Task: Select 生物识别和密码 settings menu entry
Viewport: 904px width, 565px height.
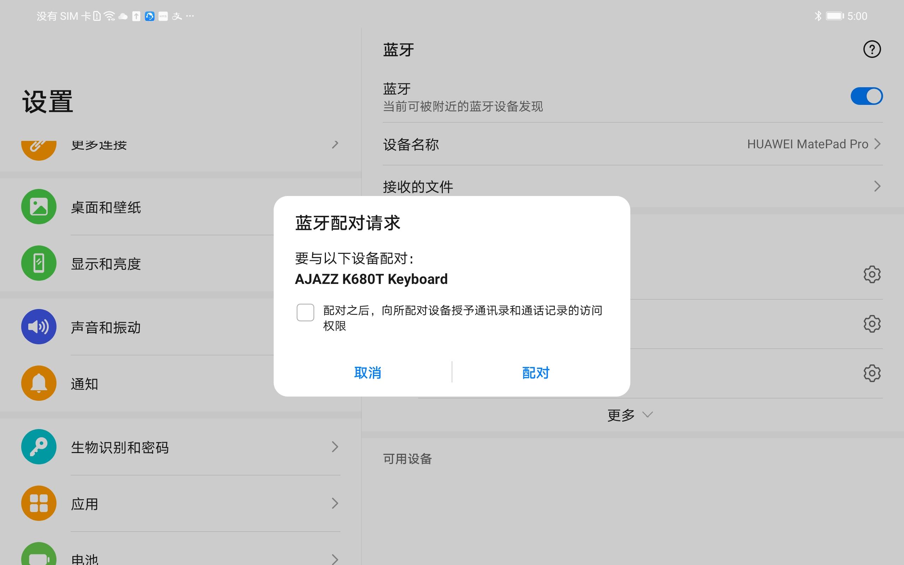Action: (x=180, y=447)
